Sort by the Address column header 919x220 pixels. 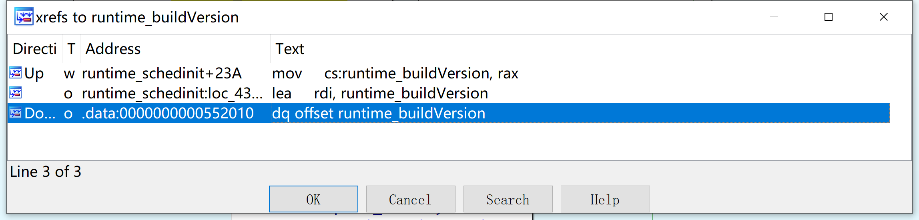(x=175, y=49)
